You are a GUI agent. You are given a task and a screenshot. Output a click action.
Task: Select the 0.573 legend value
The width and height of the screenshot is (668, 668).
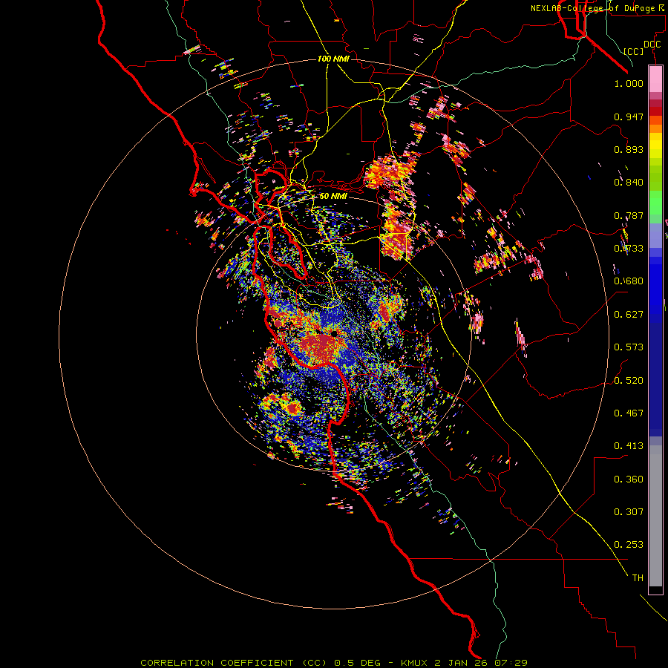pos(629,347)
